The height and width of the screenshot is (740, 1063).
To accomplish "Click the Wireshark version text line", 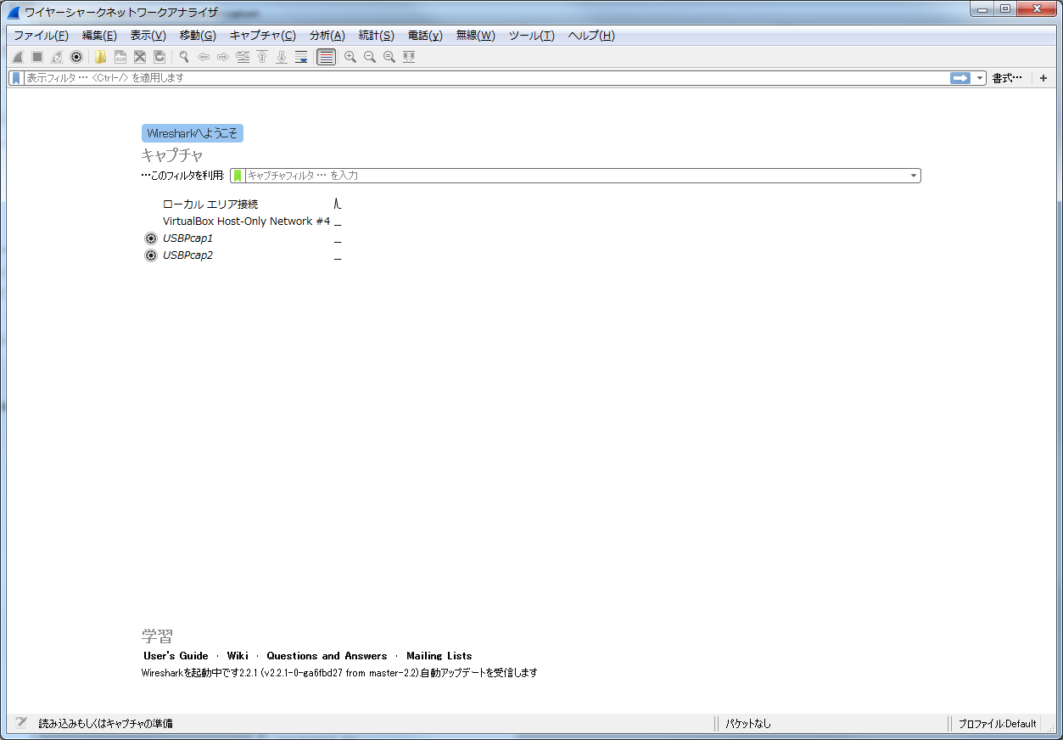I will pos(339,673).
